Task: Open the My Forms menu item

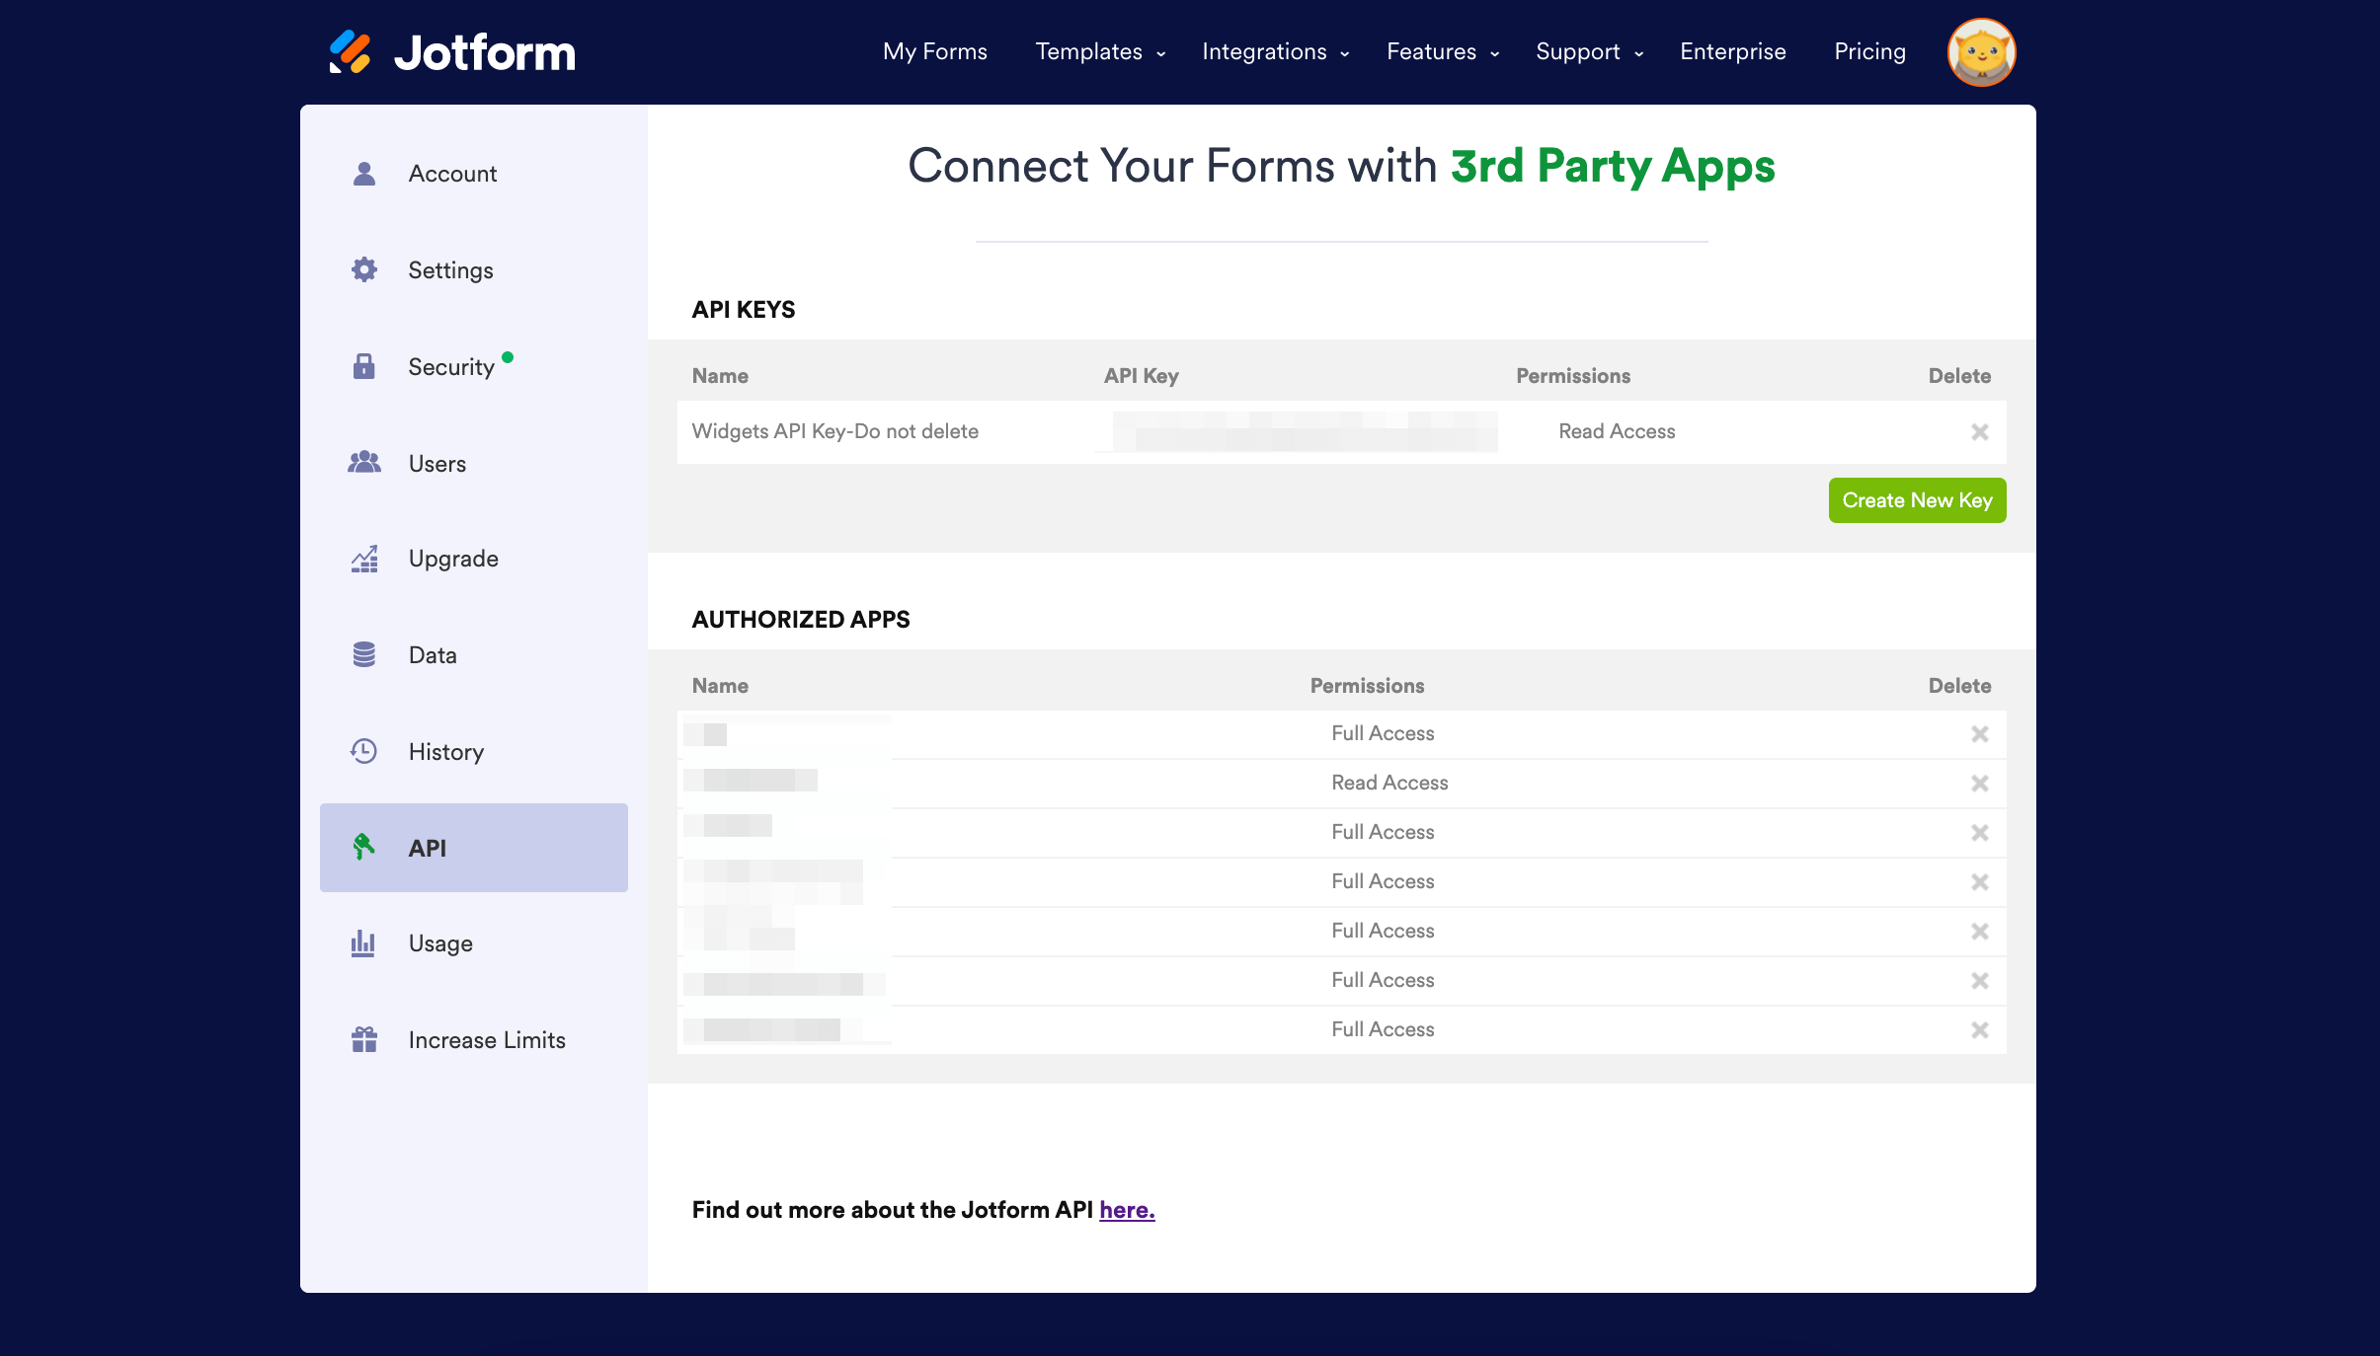Action: (x=934, y=51)
